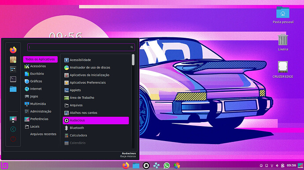The image size is (304, 170).
Task: Click second system tray icon after eject
Action: [x=267, y=166]
